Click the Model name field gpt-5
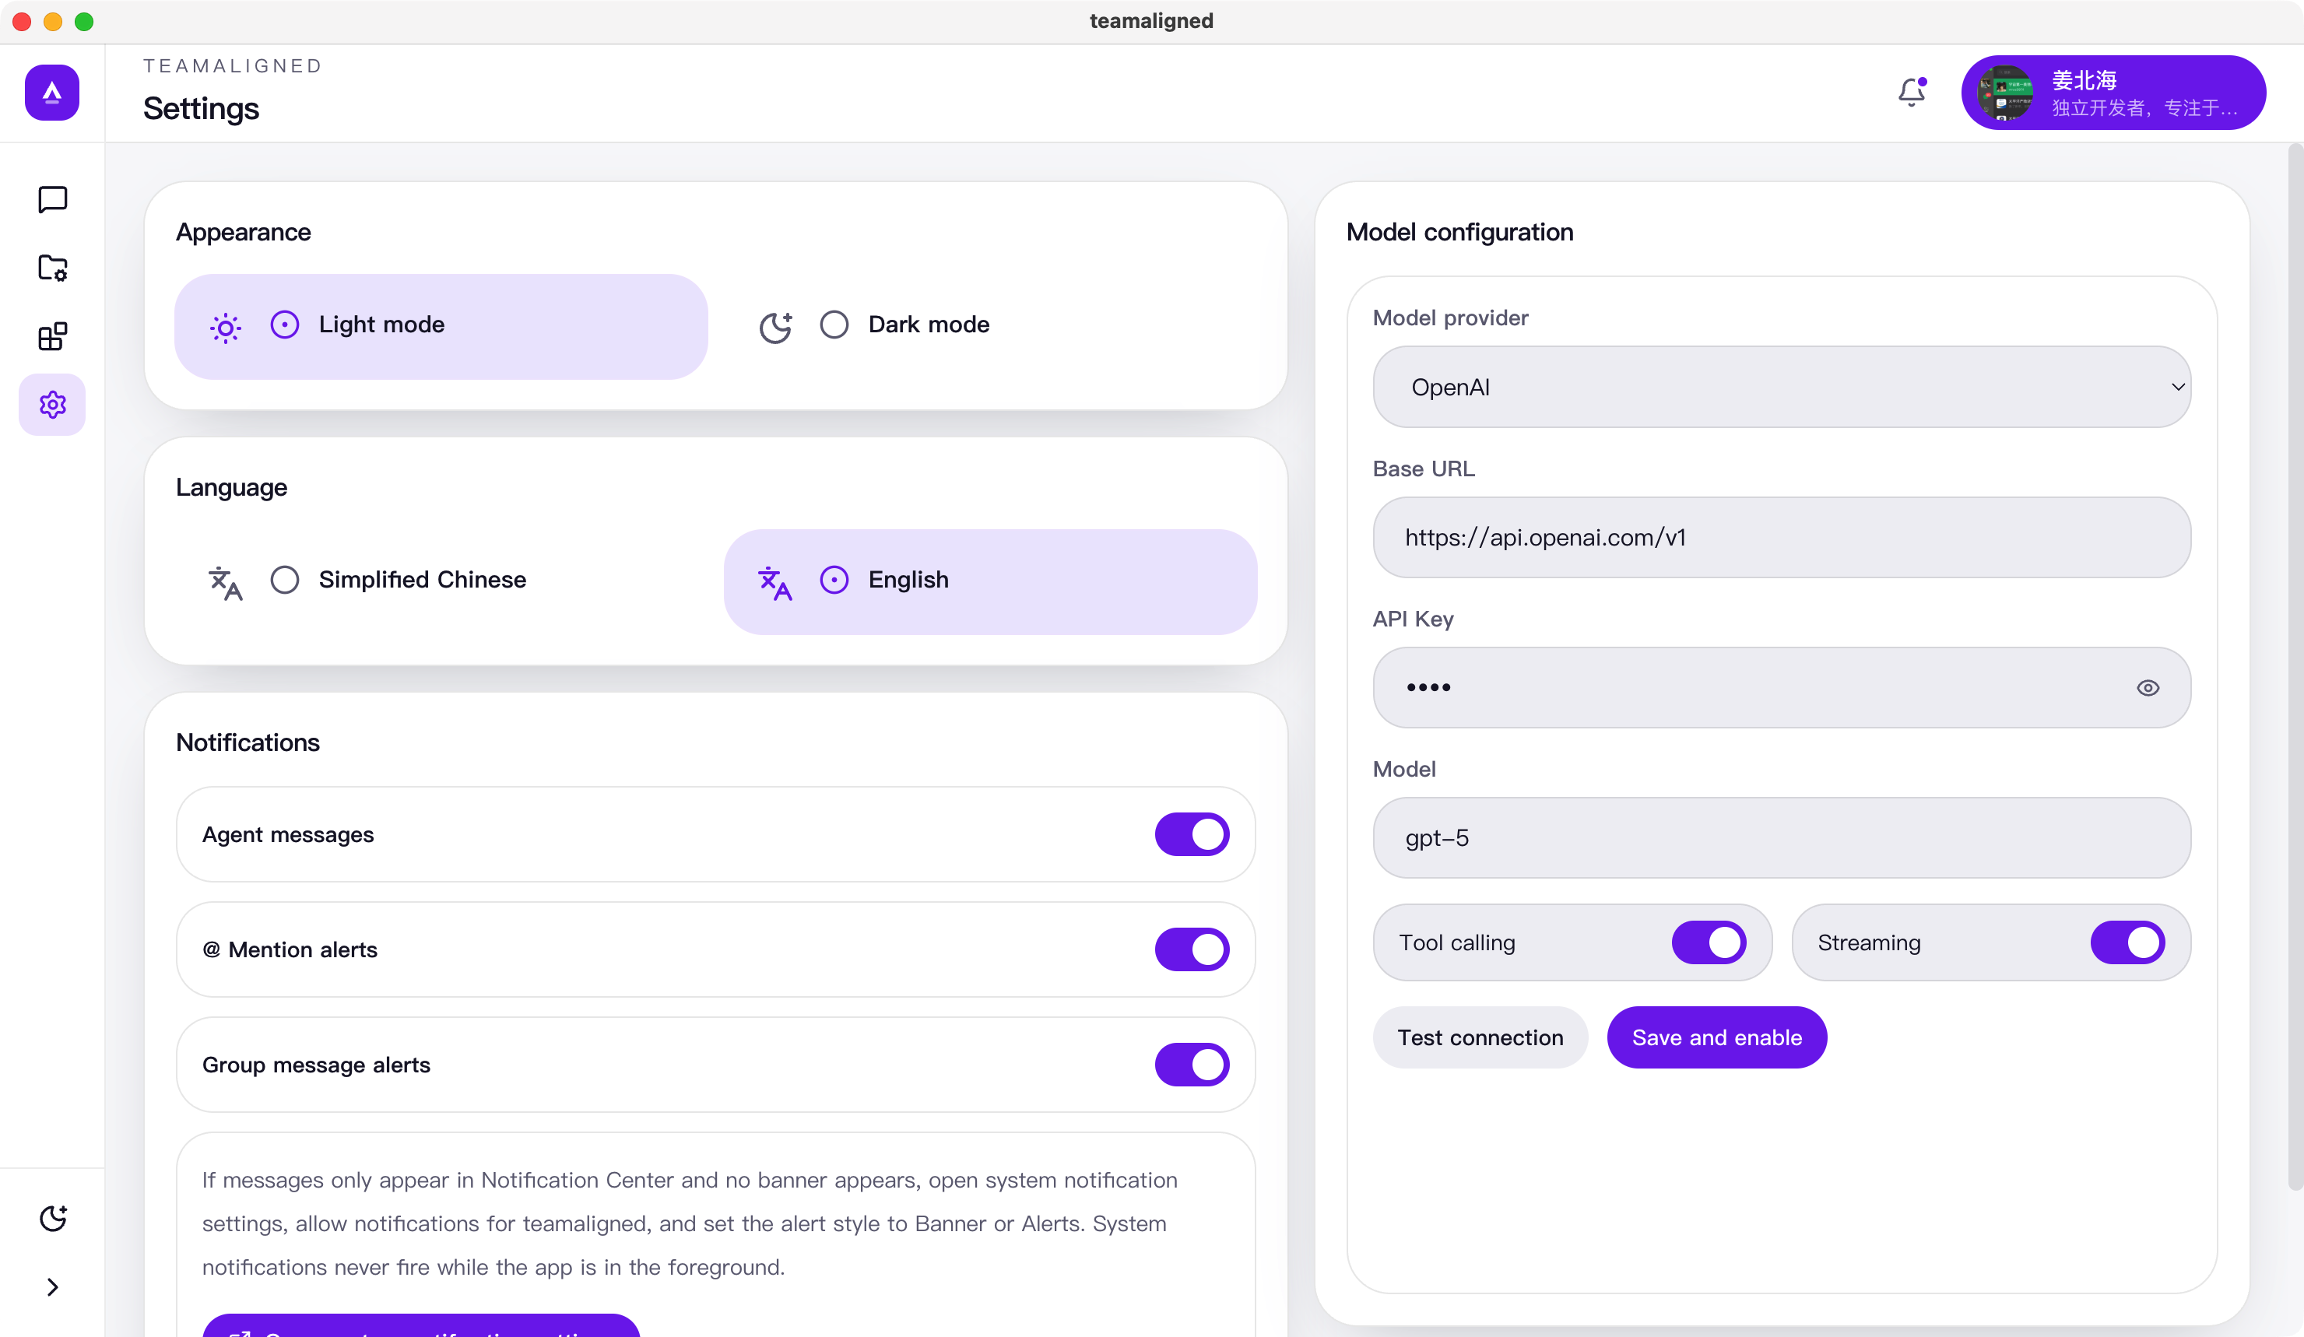This screenshot has width=2304, height=1337. 1782,838
